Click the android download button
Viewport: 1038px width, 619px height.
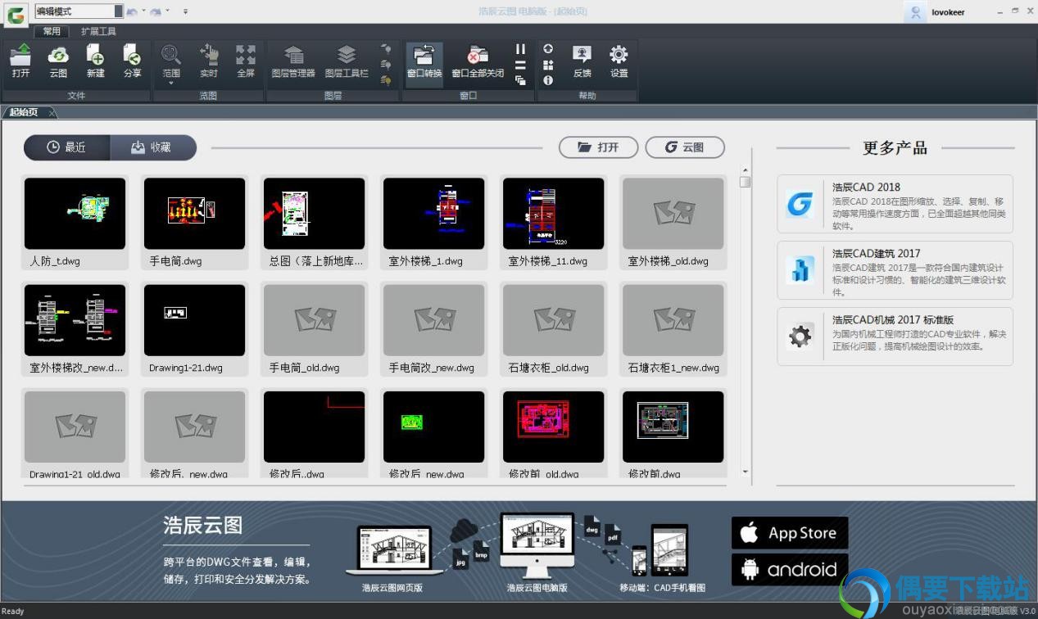790,569
